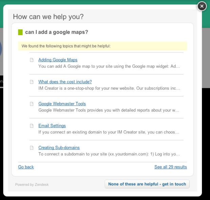Image resolution: width=210 pixels, height=200 pixels.
Task: Open the Email Settings article
Action: [x=52, y=126]
